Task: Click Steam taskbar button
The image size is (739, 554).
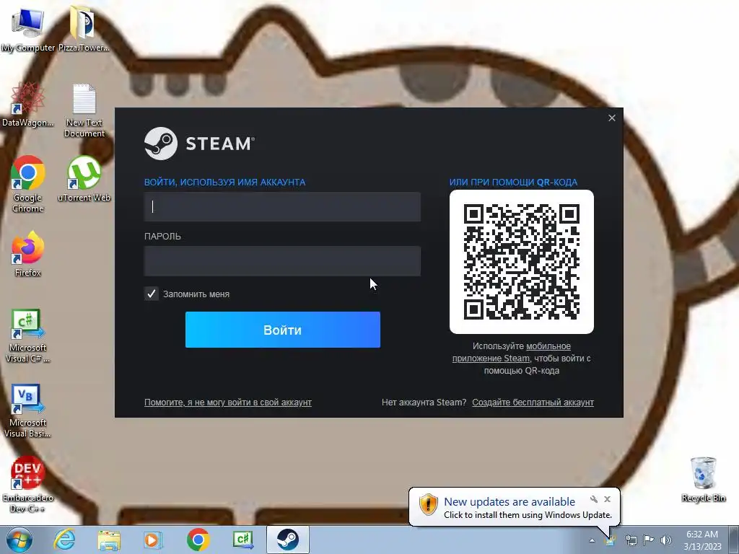Action: click(x=287, y=540)
